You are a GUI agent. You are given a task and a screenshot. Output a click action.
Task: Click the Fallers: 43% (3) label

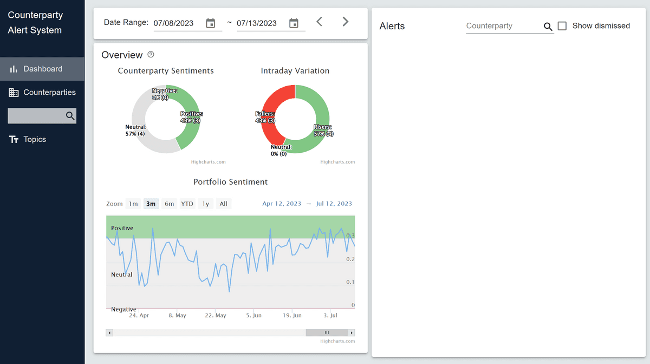265,117
